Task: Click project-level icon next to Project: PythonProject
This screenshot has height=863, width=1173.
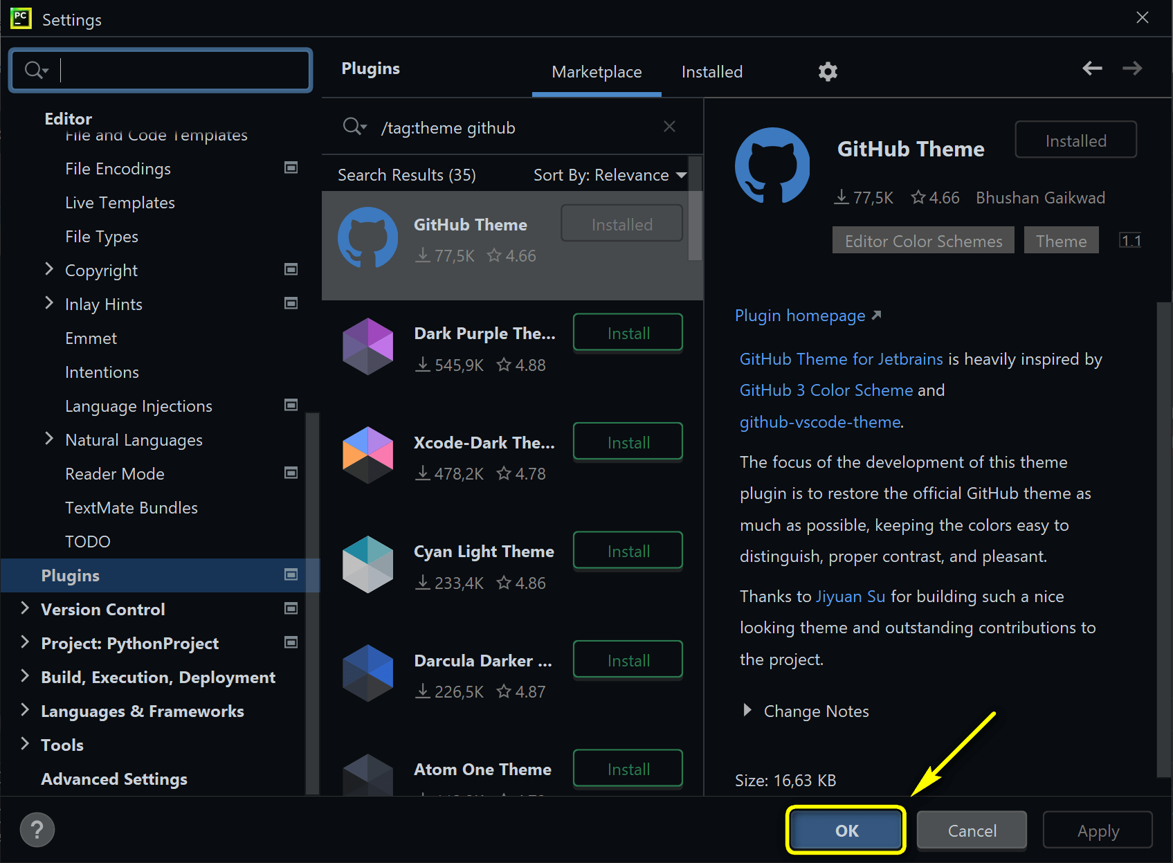Action: 291,642
